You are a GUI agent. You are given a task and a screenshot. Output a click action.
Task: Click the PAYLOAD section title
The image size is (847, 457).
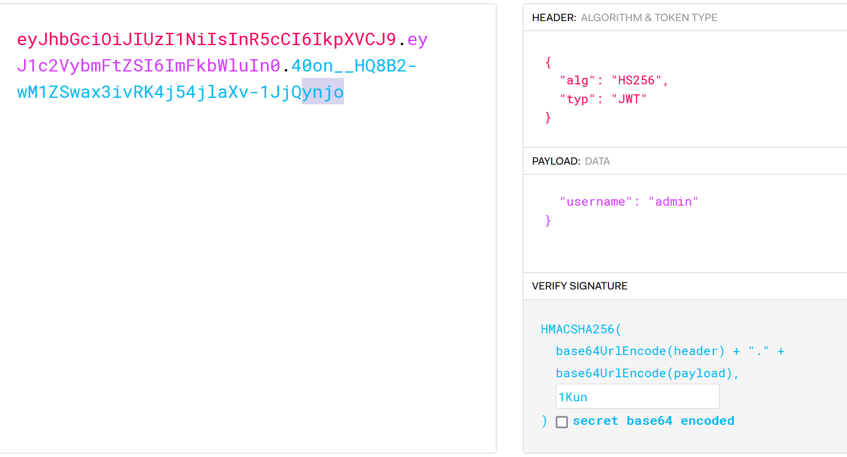[x=556, y=161]
